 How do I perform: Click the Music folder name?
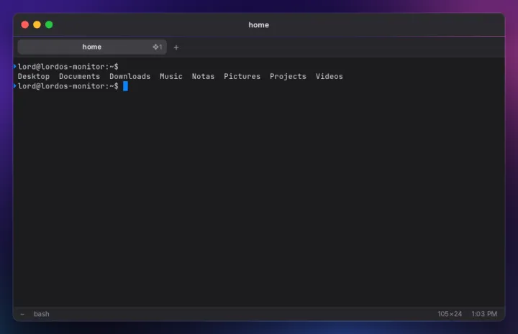pyautogui.click(x=171, y=76)
